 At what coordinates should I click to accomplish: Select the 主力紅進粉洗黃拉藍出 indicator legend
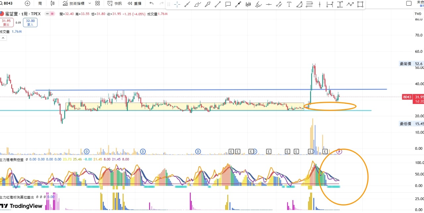[x=17, y=197]
